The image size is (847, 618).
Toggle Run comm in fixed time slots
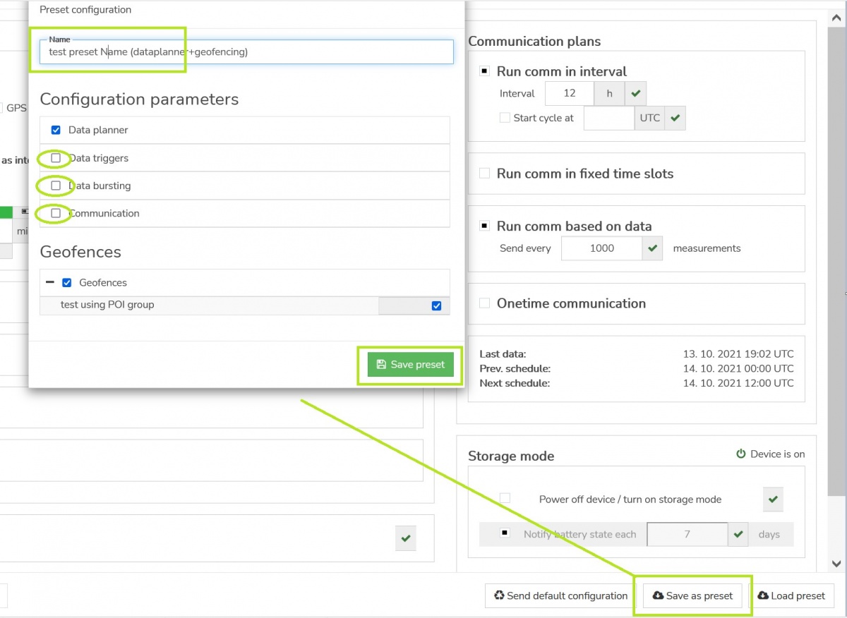click(485, 174)
